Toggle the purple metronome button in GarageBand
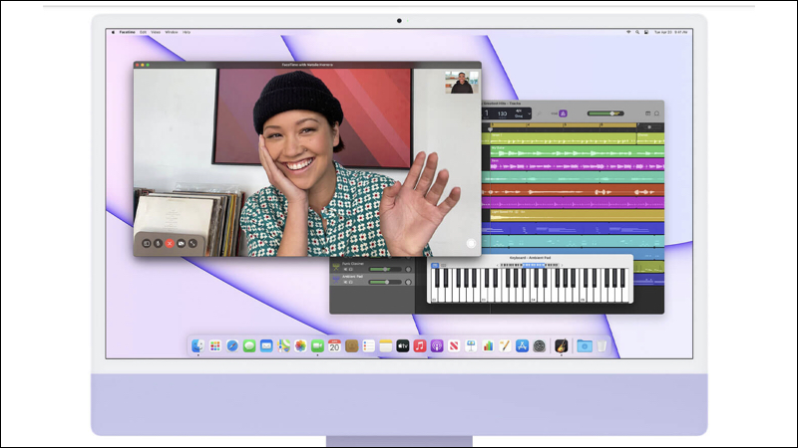This screenshot has width=798, height=448. pos(563,113)
